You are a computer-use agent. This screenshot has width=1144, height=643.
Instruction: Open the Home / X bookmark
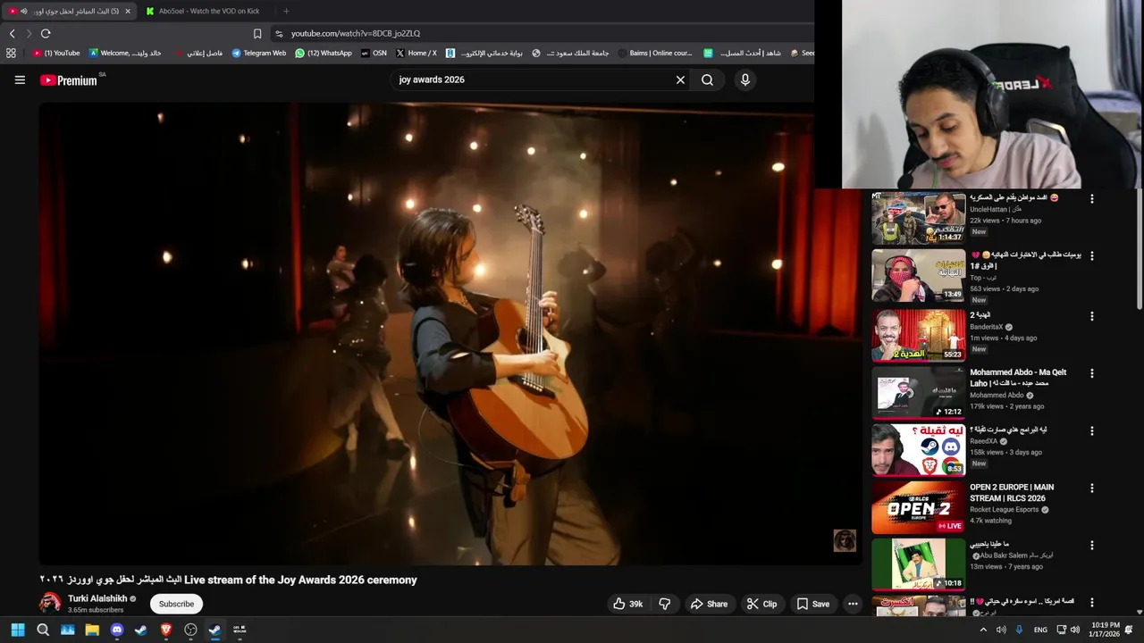click(416, 53)
